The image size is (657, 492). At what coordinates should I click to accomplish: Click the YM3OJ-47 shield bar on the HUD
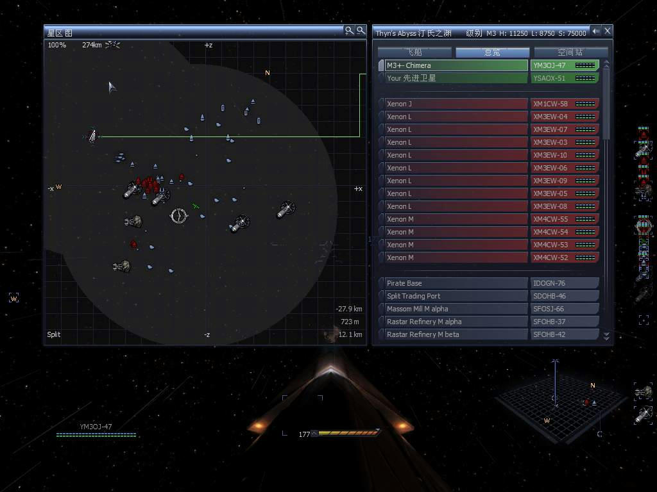[x=96, y=435]
